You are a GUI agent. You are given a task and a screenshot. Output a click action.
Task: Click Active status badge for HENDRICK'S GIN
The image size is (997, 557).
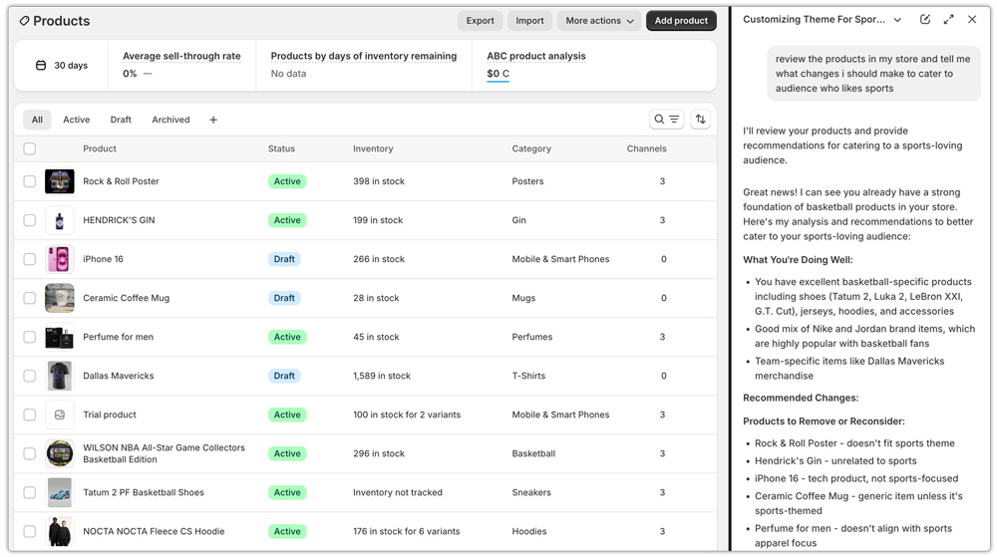pyautogui.click(x=287, y=220)
